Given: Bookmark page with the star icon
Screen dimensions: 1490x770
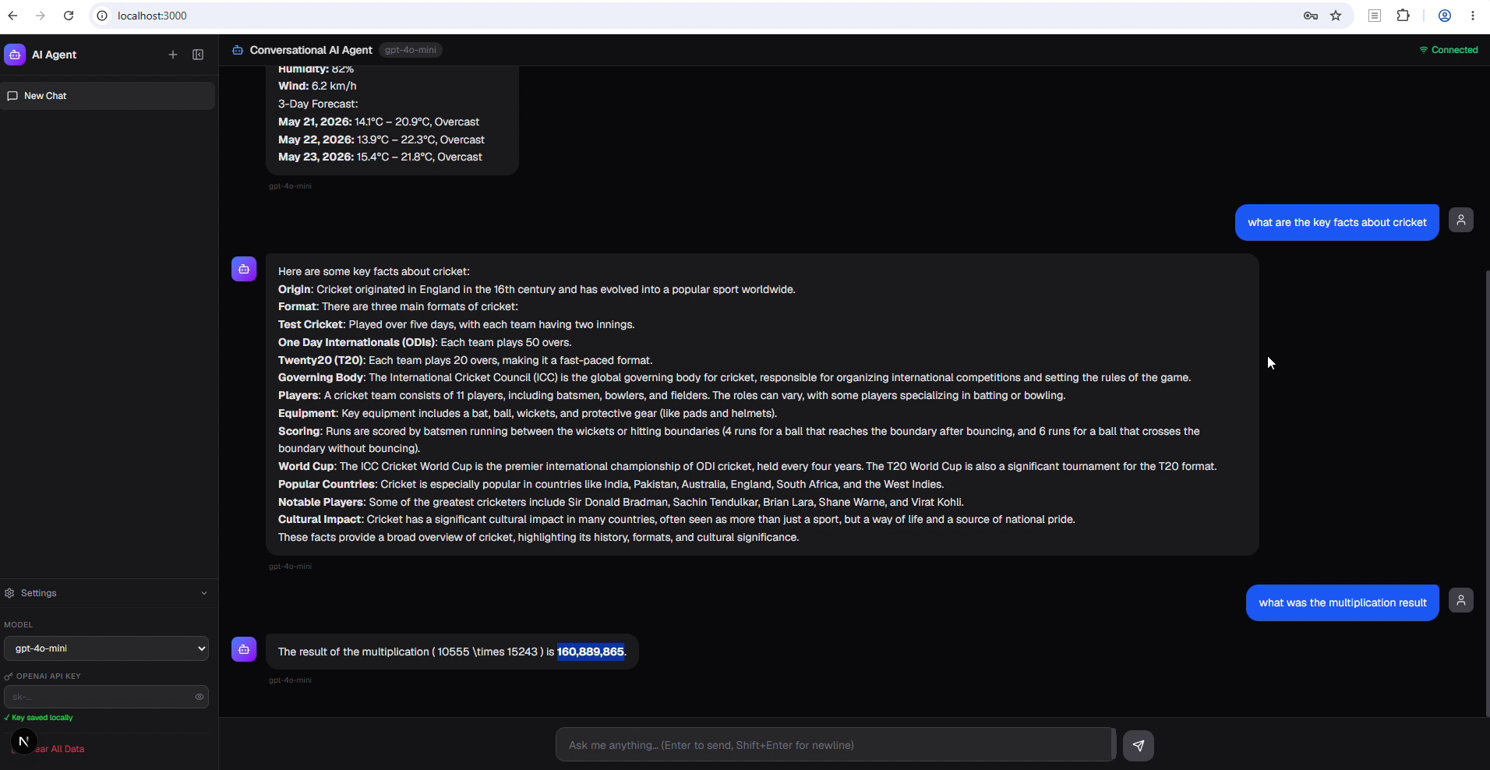Looking at the screenshot, I should 1336,16.
